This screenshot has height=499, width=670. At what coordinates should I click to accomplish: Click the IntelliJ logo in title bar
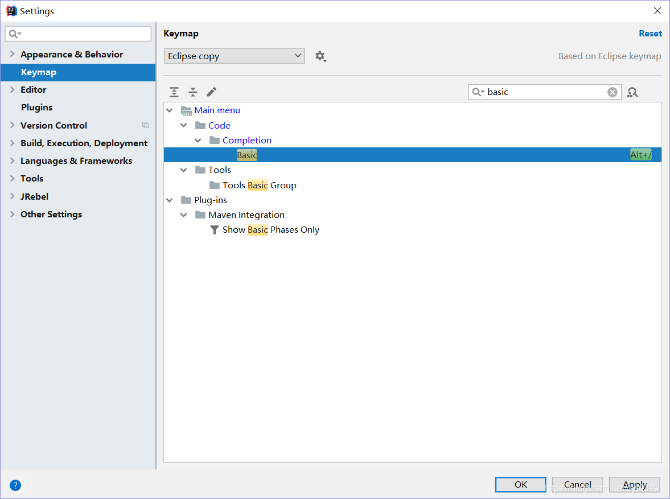(x=11, y=11)
